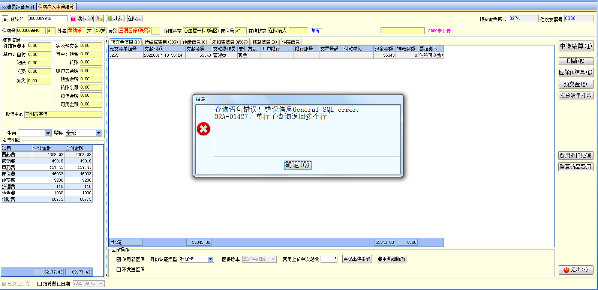Click the 详情 link field
Screen dimensions: 598x290
click(x=316, y=31)
